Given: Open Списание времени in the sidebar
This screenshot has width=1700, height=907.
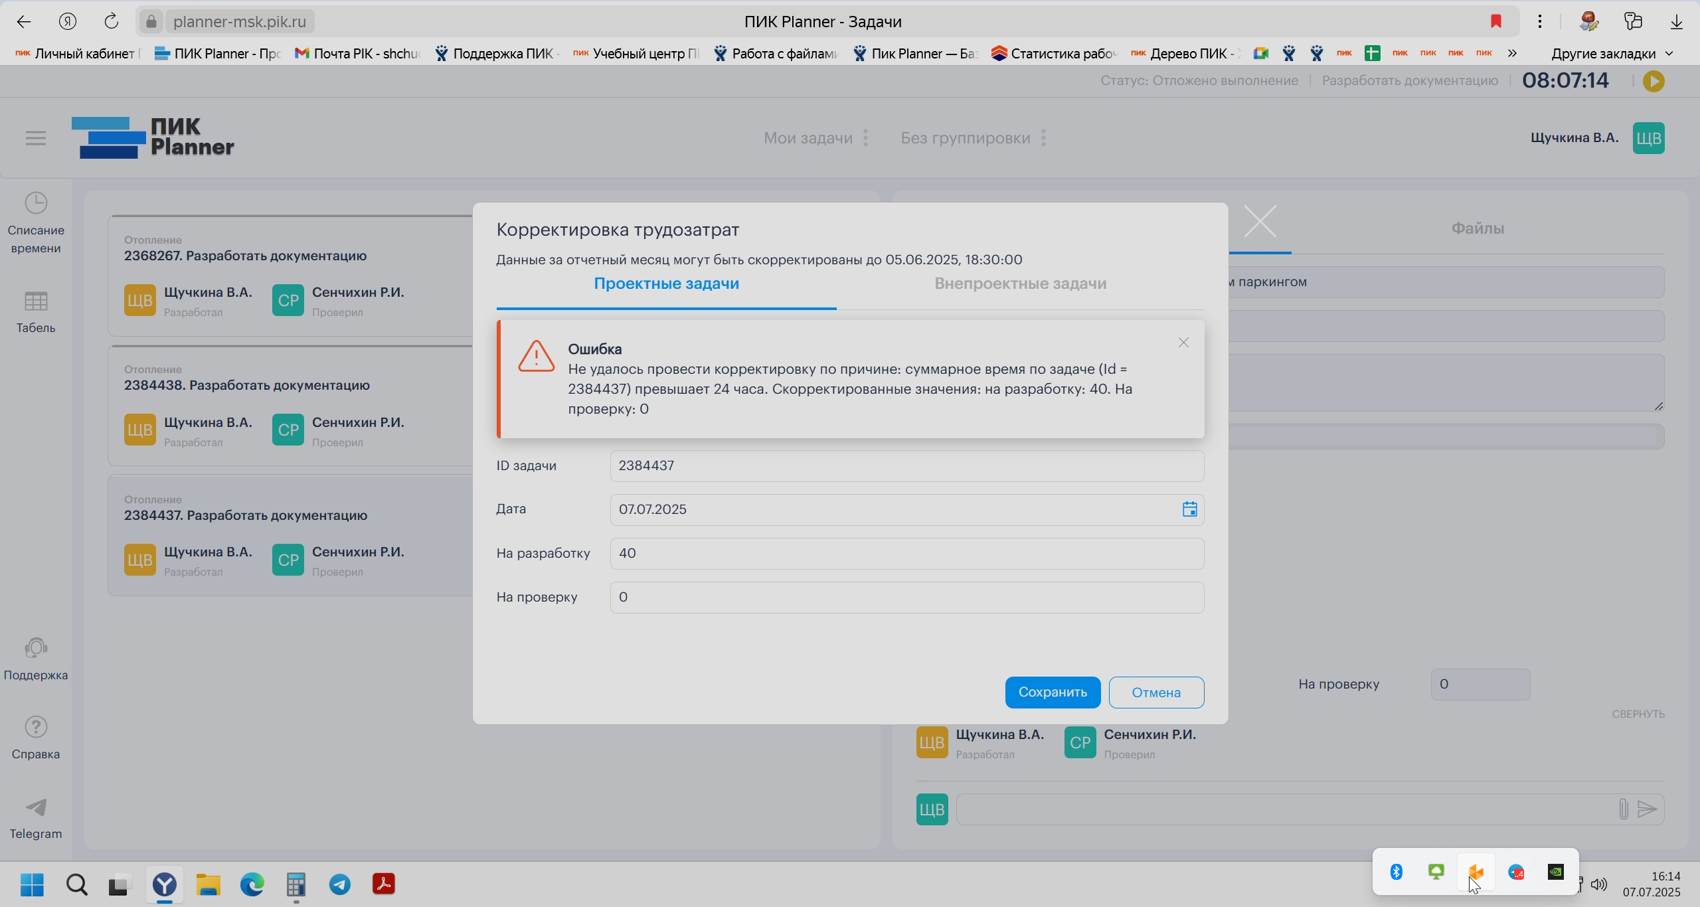Looking at the screenshot, I should point(36,223).
